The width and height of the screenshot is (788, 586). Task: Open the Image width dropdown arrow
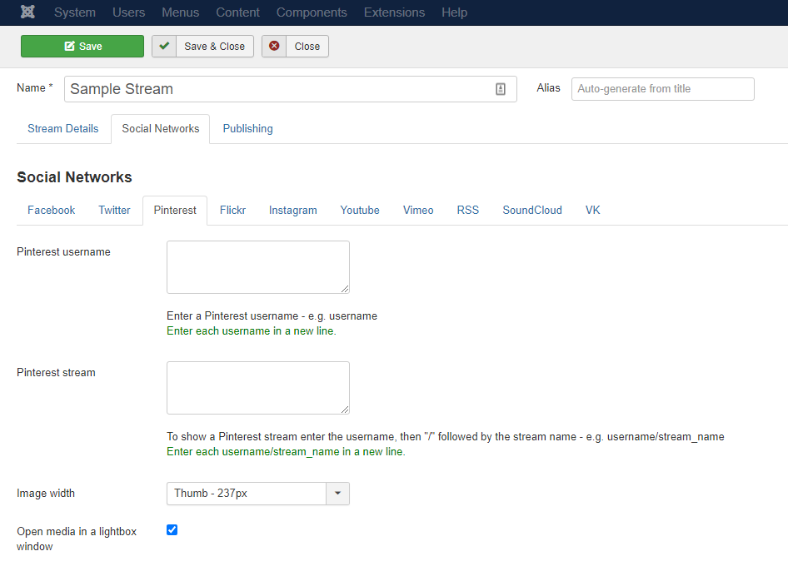coord(337,493)
